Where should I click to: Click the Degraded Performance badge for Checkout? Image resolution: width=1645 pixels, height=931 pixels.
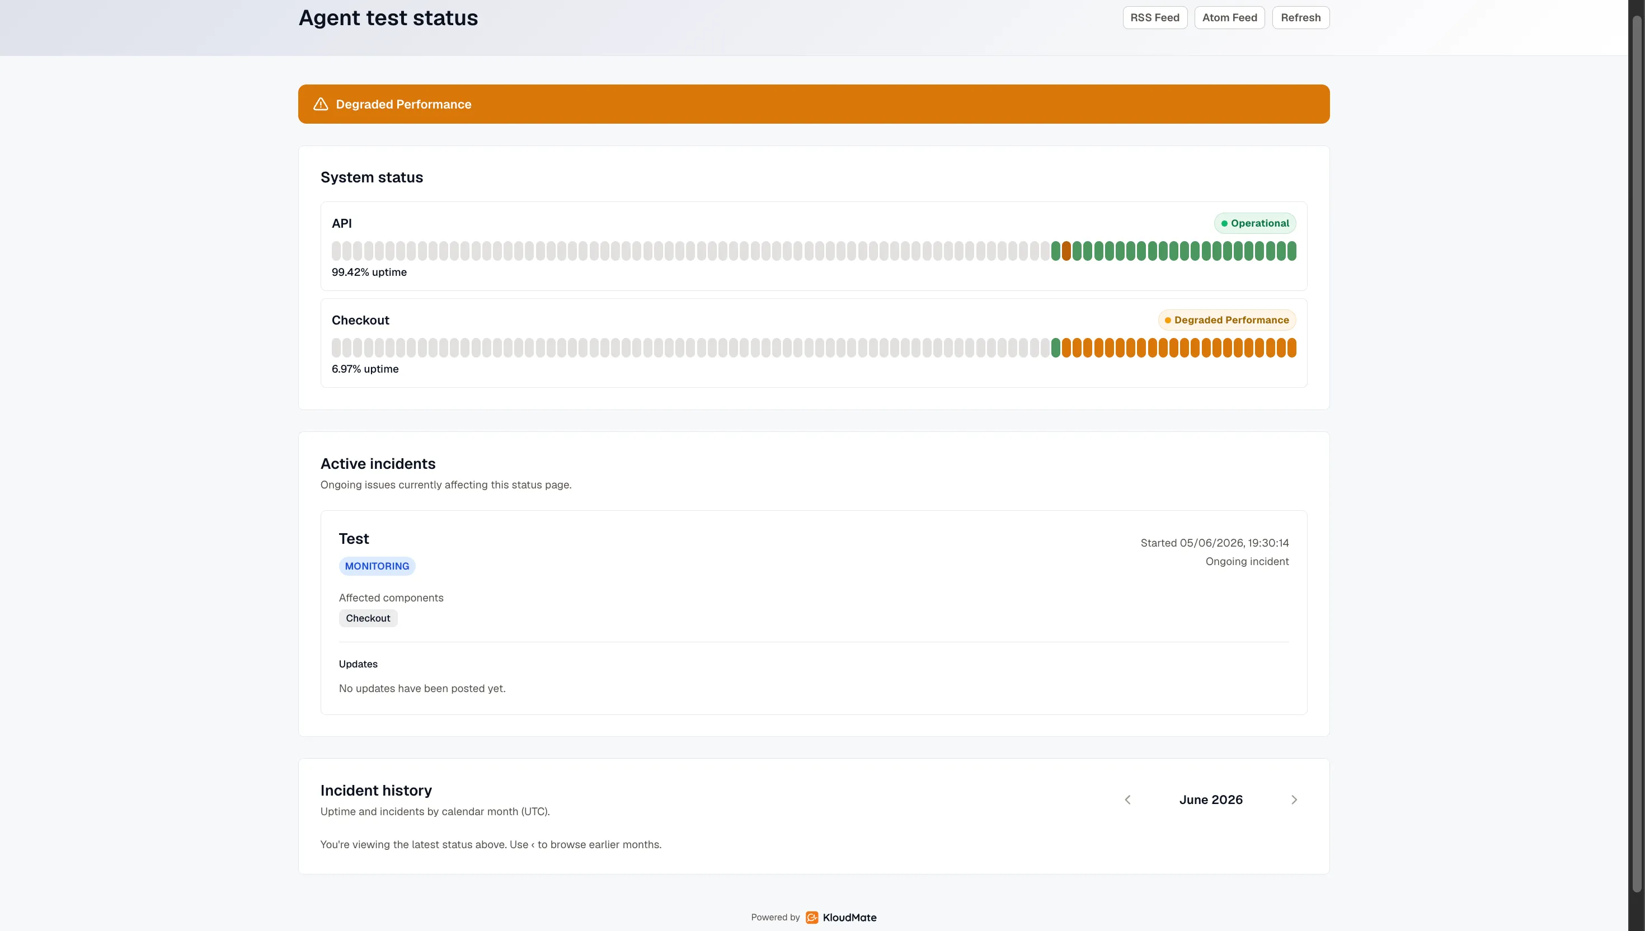(1226, 319)
